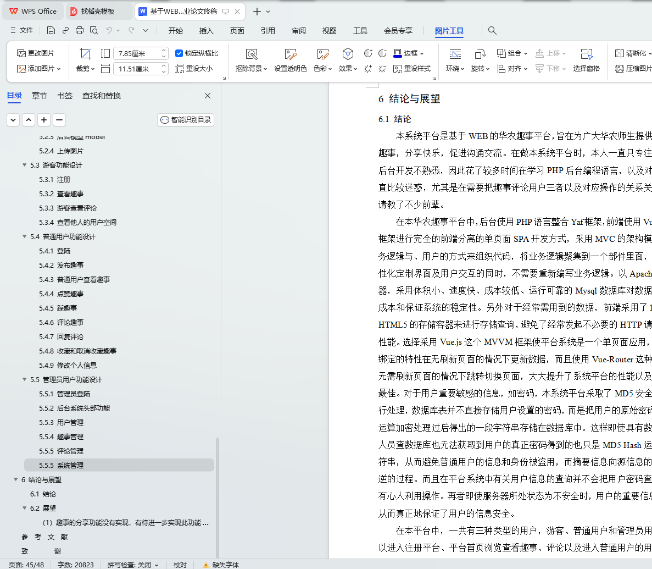Select outline entry 5.4.8 收藏和取消收藏趣事
The image size is (652, 569).
[x=78, y=351]
